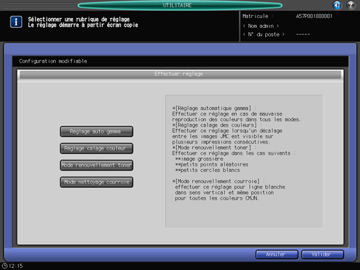Click the Configuration modifiable label
This screenshot has height=270, width=360.
point(53,61)
